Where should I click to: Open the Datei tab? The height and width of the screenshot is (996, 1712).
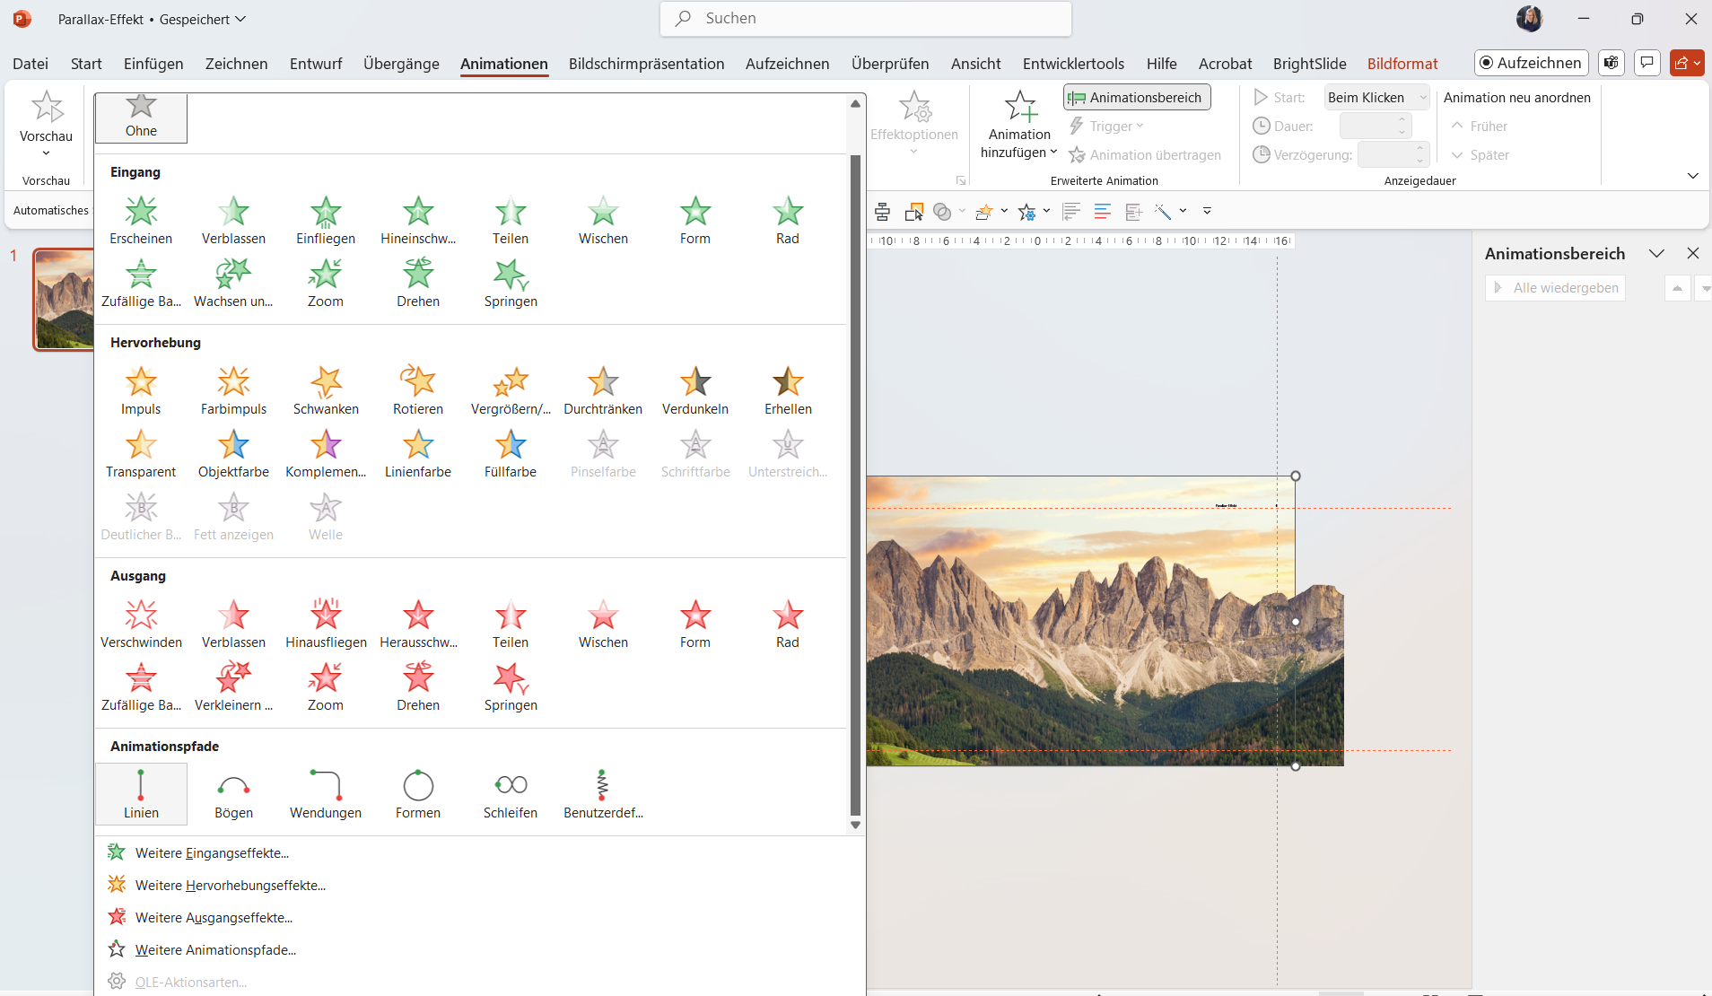(31, 64)
